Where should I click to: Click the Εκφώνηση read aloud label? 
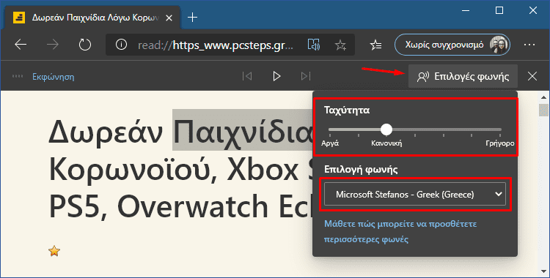tap(54, 77)
